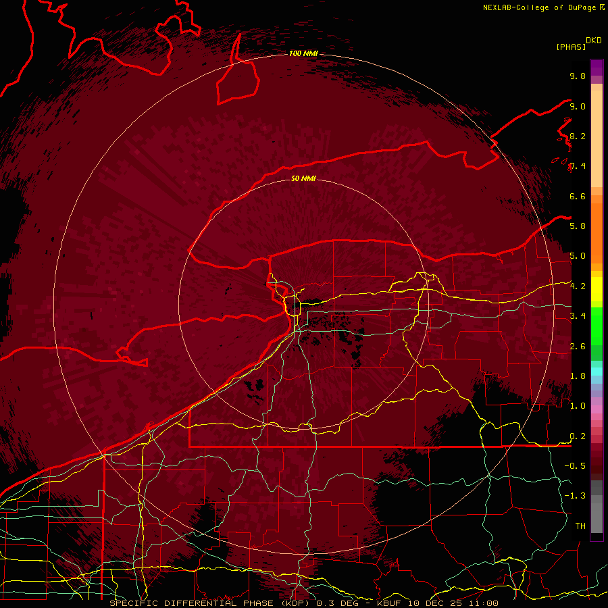Click the -0.5 value on the color scale
Viewport: 608px width, 608px height.
click(575, 465)
